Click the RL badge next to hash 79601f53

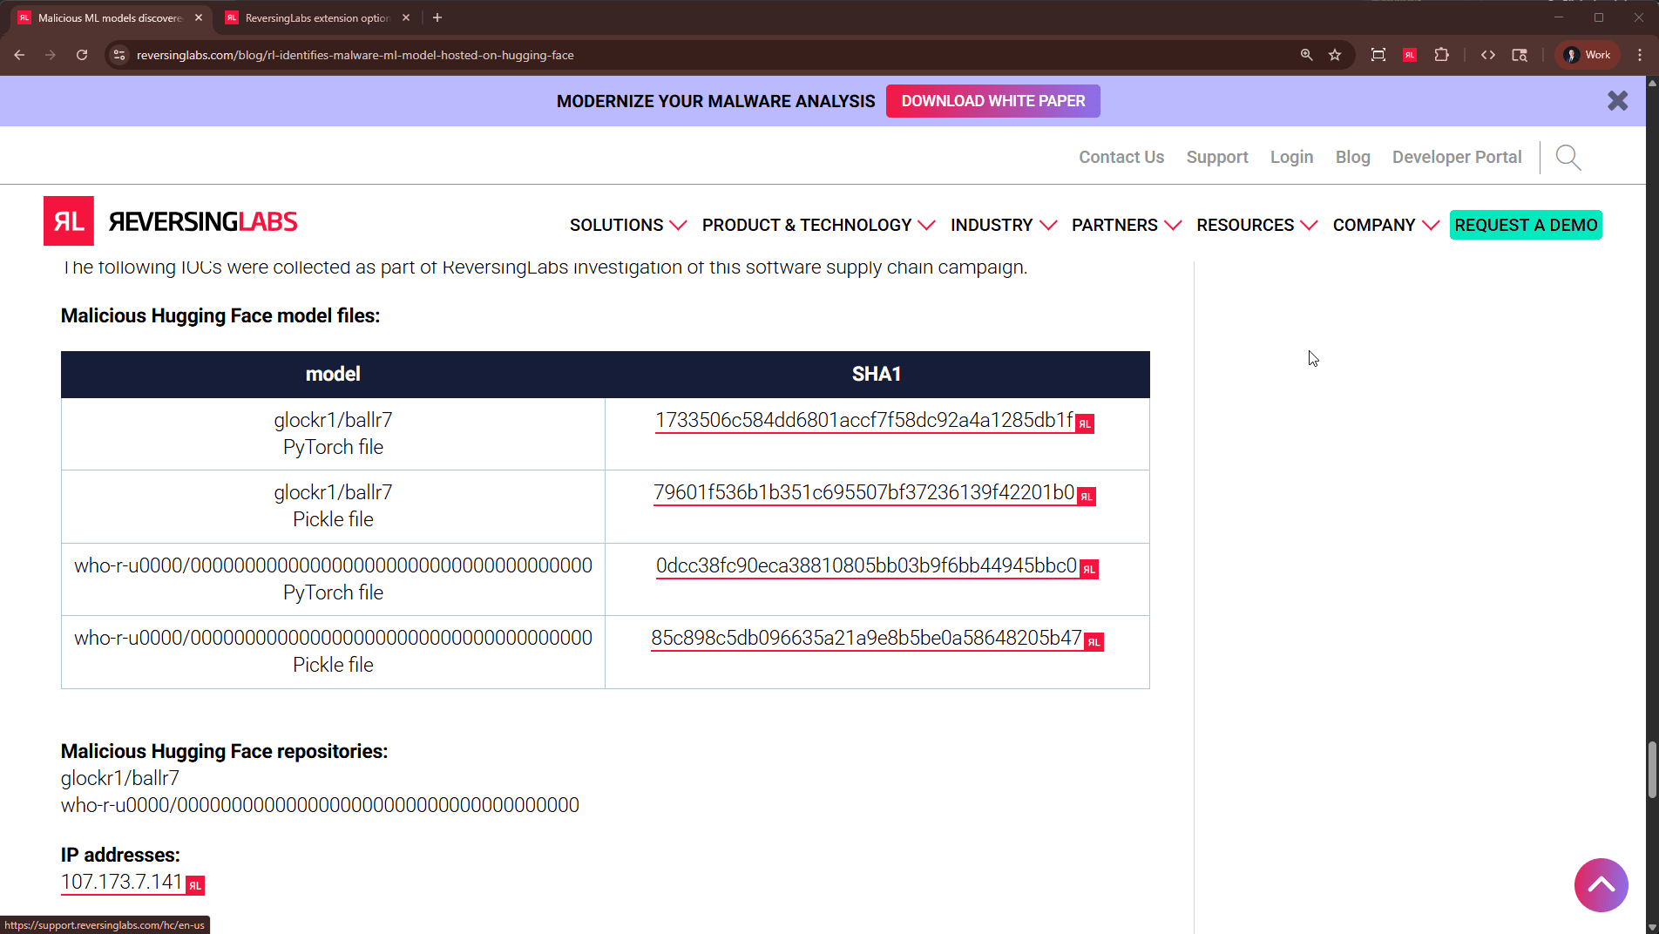tap(1087, 497)
